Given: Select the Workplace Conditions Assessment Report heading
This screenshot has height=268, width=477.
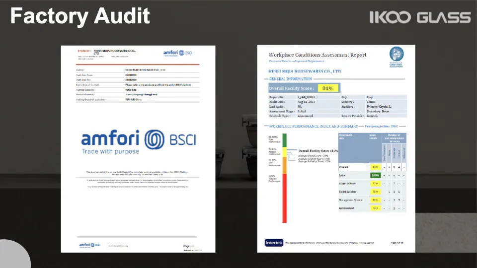Looking at the screenshot, I should pyautogui.click(x=318, y=55).
